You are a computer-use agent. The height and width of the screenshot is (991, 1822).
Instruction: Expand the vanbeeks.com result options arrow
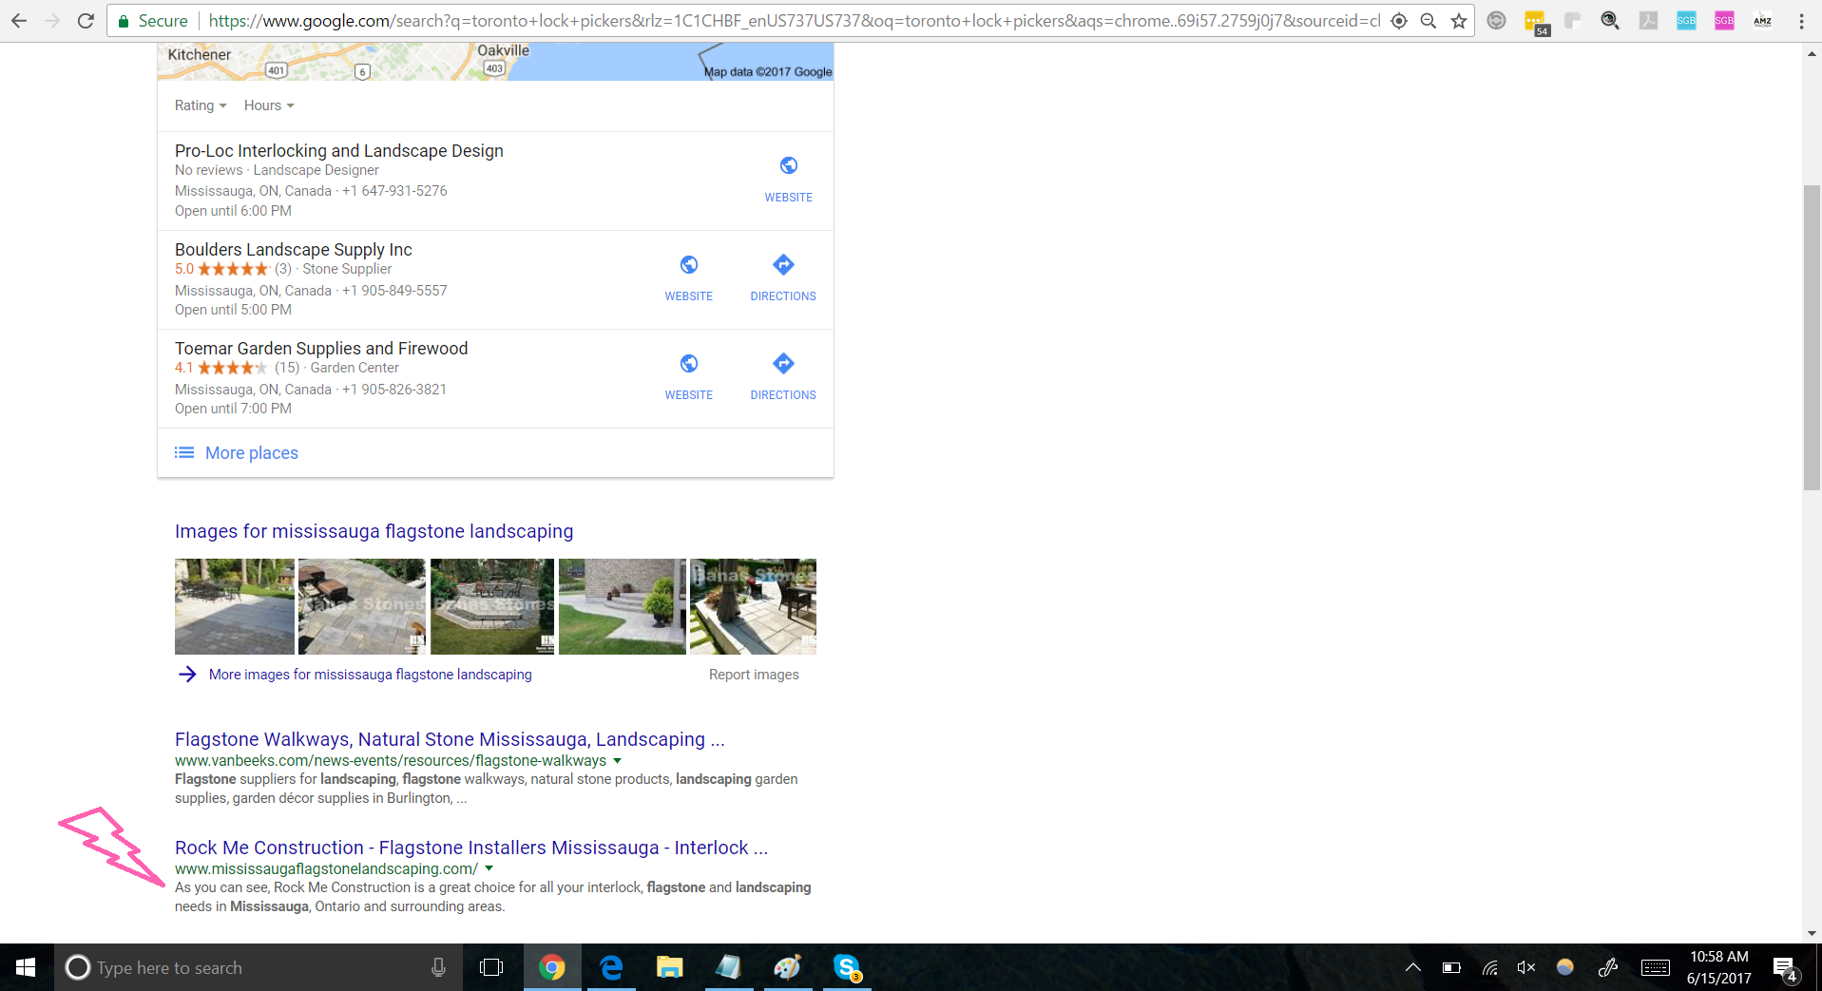(x=618, y=761)
